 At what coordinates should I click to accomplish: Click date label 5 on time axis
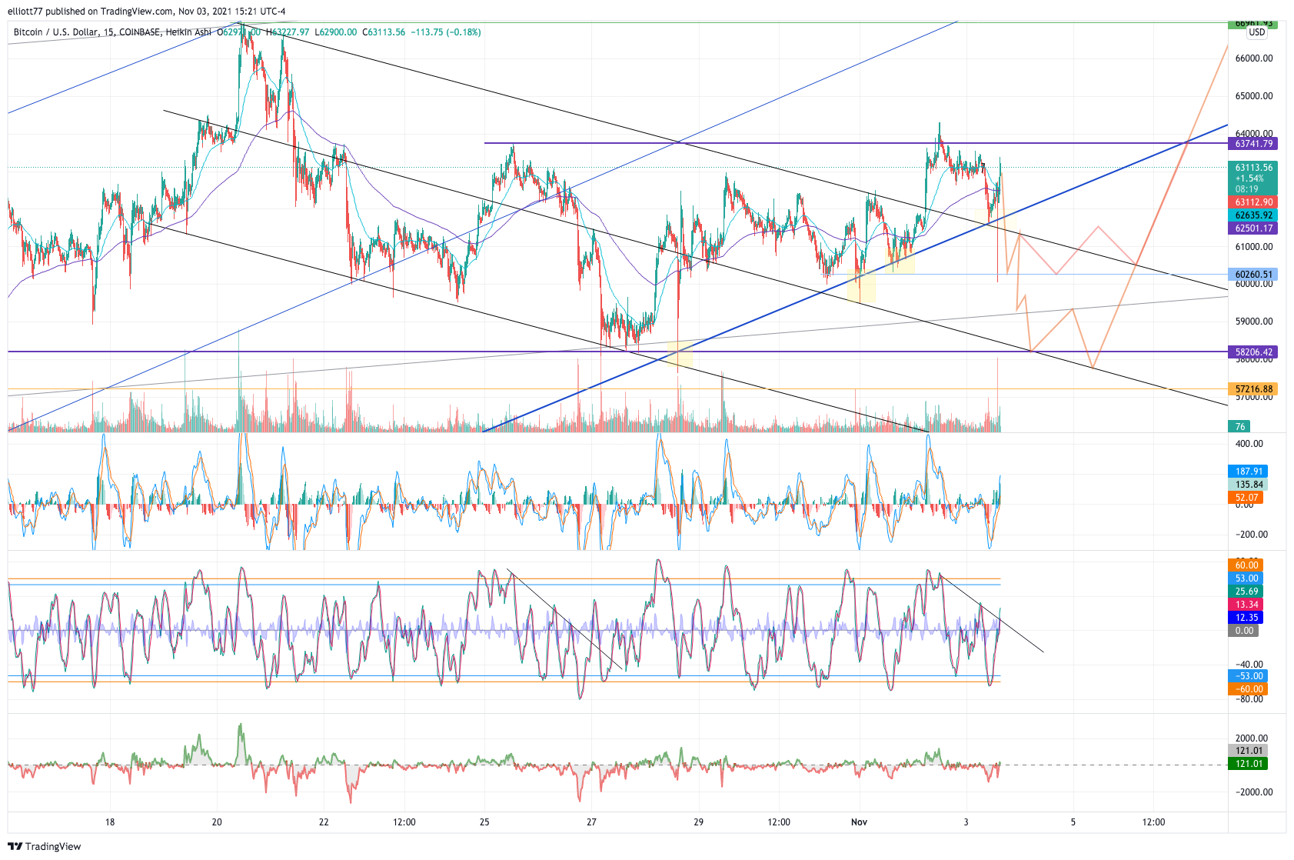[x=1073, y=822]
